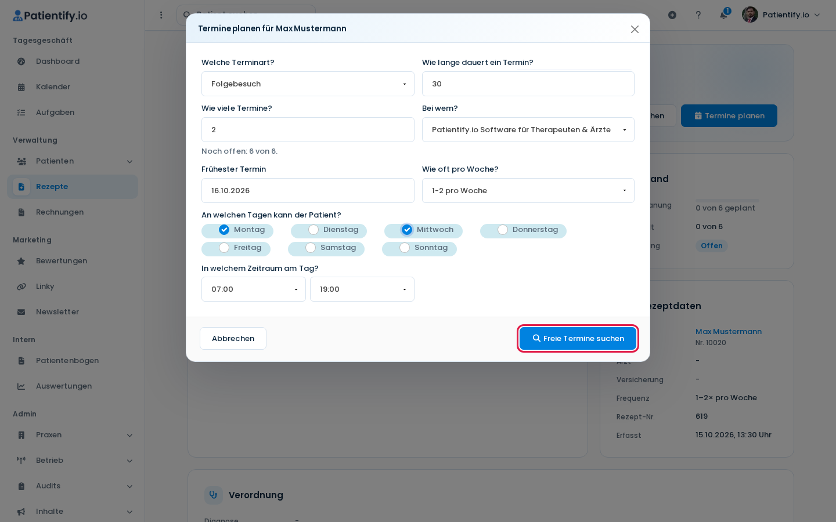Image resolution: width=836 pixels, height=522 pixels.
Task: Uncheck the Mittwoch checkbox
Action: pos(407,230)
